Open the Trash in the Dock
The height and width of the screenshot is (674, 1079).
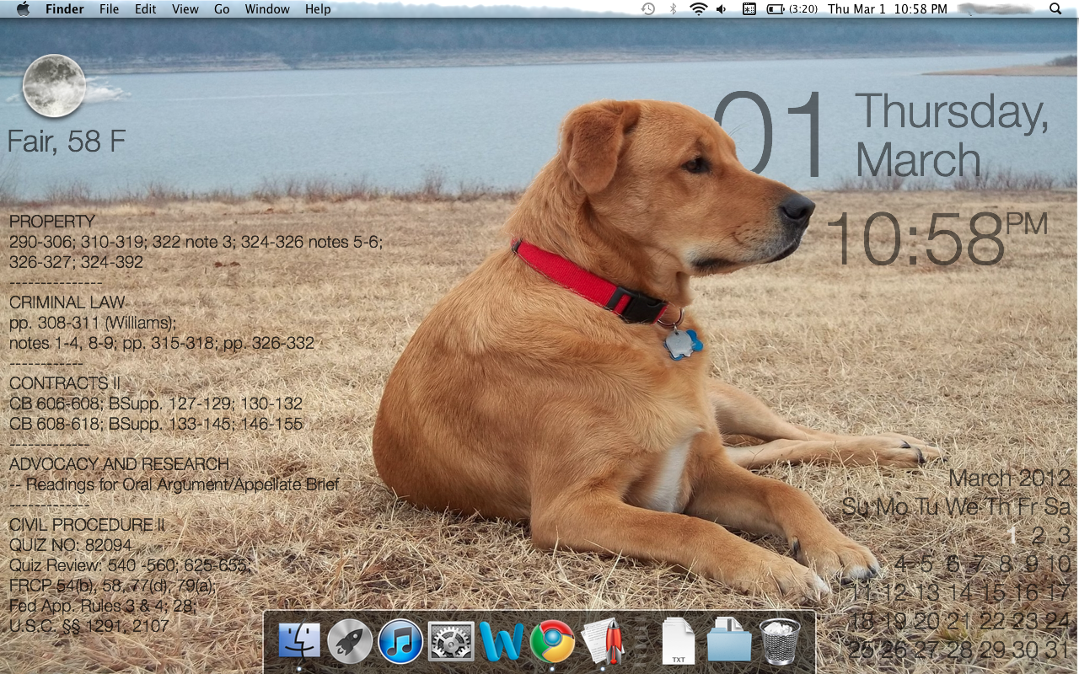(x=780, y=642)
